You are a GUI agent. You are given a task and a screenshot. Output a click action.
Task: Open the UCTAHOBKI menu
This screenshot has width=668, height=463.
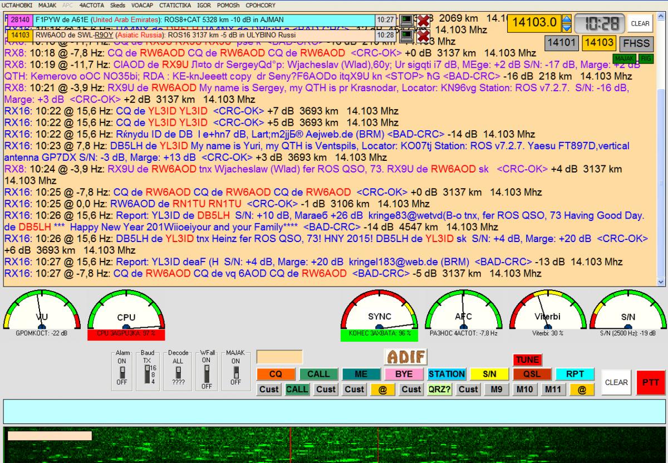coord(17,5)
